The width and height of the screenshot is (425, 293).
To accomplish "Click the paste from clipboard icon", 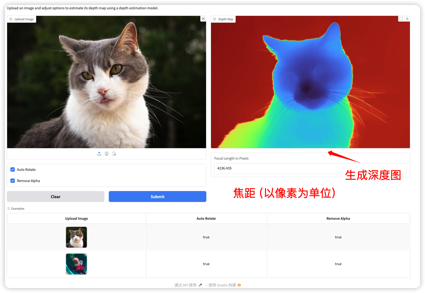I will (x=114, y=154).
